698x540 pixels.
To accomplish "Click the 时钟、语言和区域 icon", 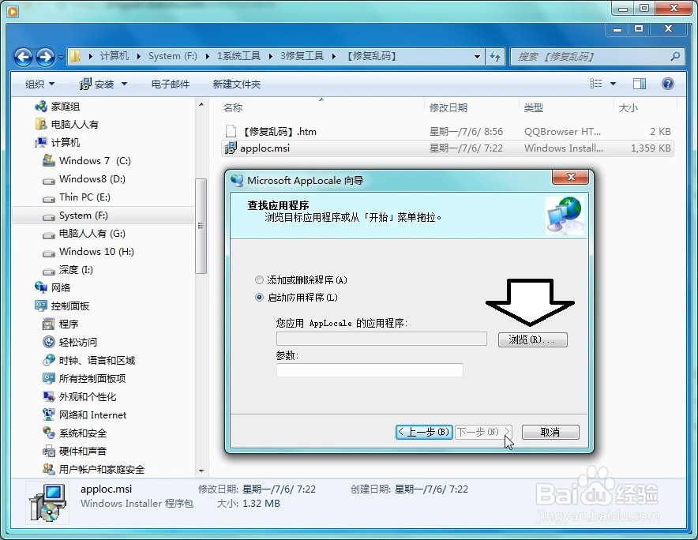I will coord(48,360).
